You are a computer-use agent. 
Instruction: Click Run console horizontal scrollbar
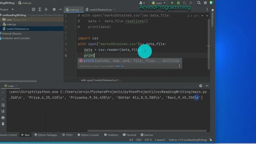pos(147,131)
